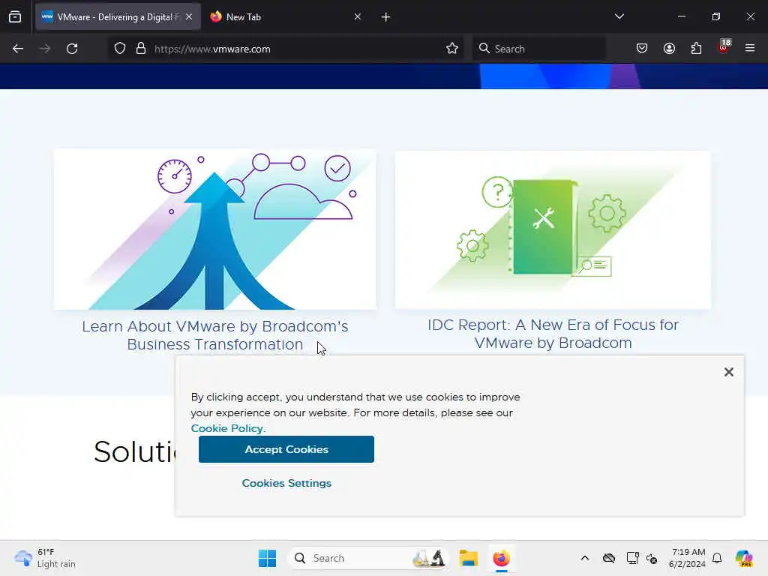The height and width of the screenshot is (576, 768).
Task: Open File Explorer from taskbar
Action: 468,558
